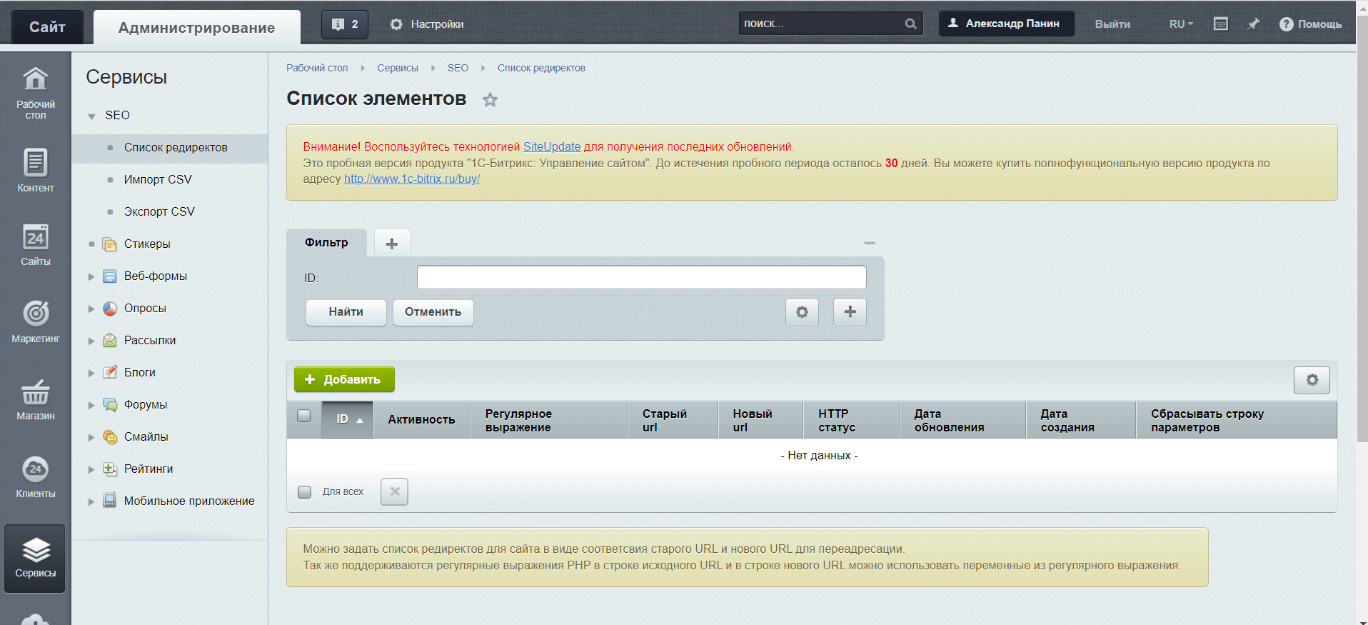Open the Контент sidebar section
The width and height of the screenshot is (1368, 625).
[35, 170]
